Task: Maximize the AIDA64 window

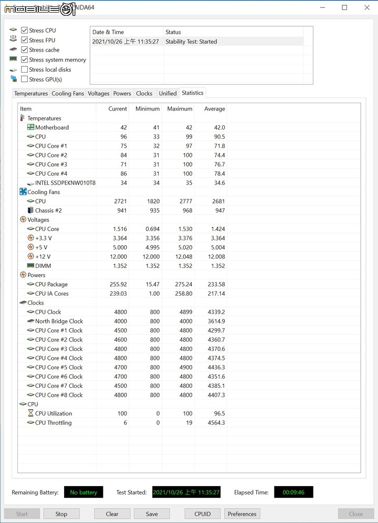Action: (x=344, y=7)
